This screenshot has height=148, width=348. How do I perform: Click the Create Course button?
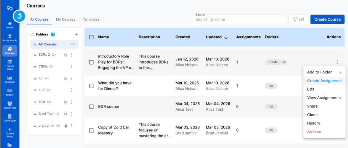[327, 20]
